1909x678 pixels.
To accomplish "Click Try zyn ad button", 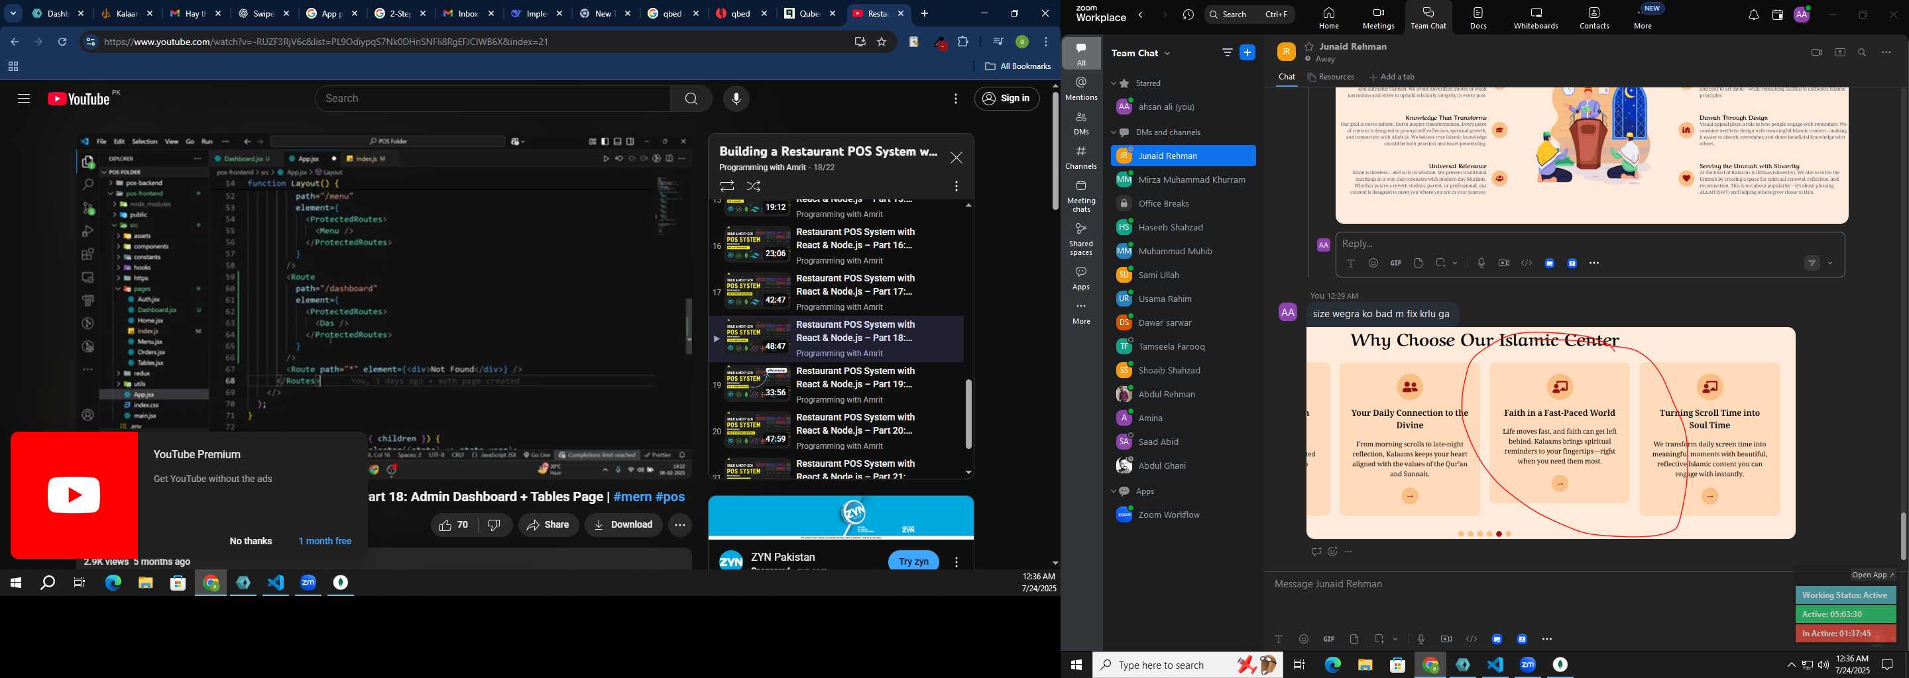I will 913,561.
